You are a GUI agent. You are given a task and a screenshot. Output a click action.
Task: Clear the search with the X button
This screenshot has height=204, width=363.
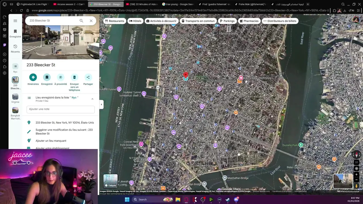pos(91,21)
